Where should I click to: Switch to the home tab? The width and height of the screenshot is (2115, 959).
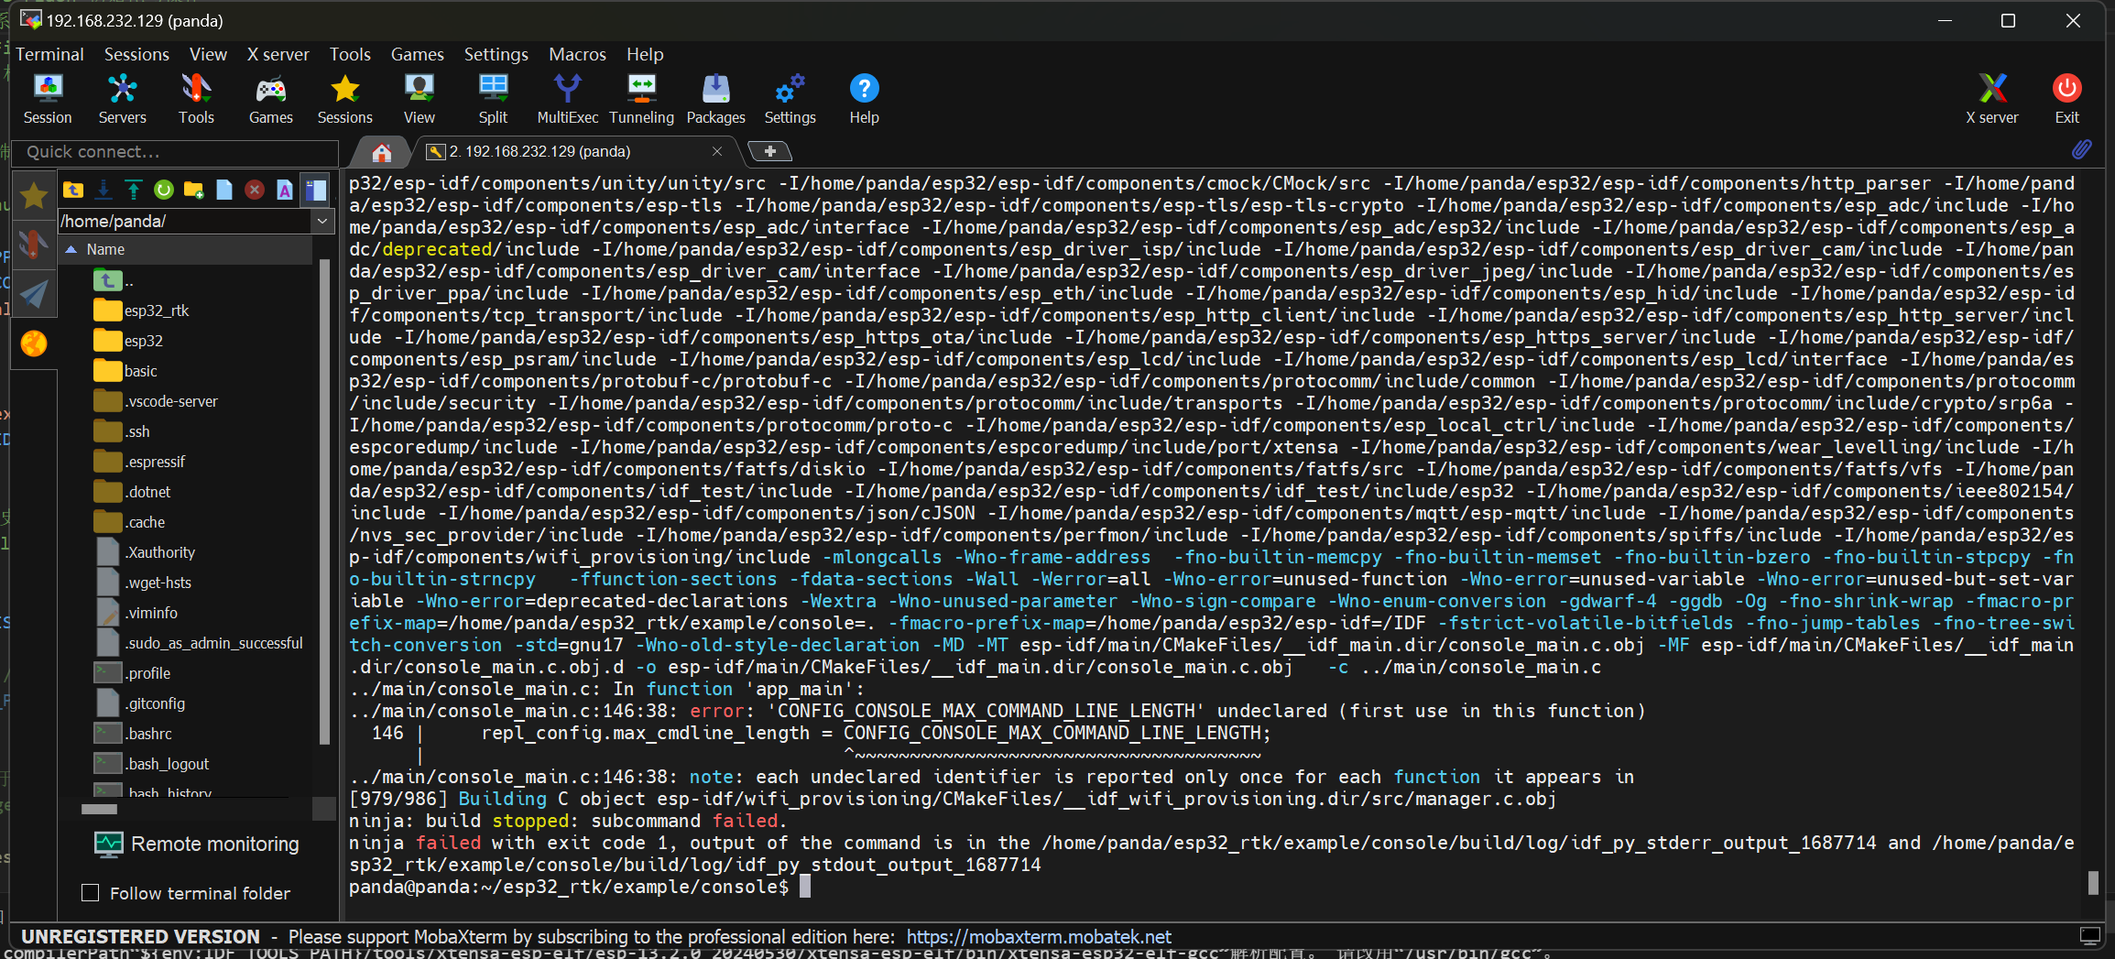[382, 152]
